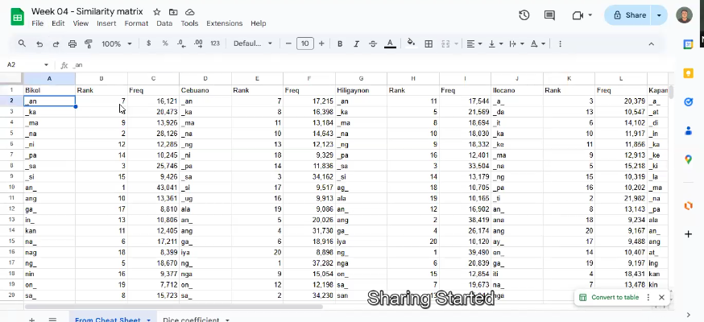Toggle strikethrough formatting
704x322 pixels.
tap(374, 43)
